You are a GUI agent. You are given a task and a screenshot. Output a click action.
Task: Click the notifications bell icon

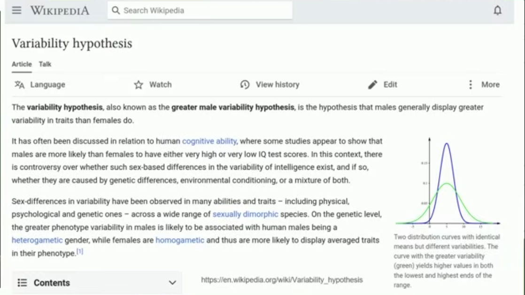tap(497, 10)
